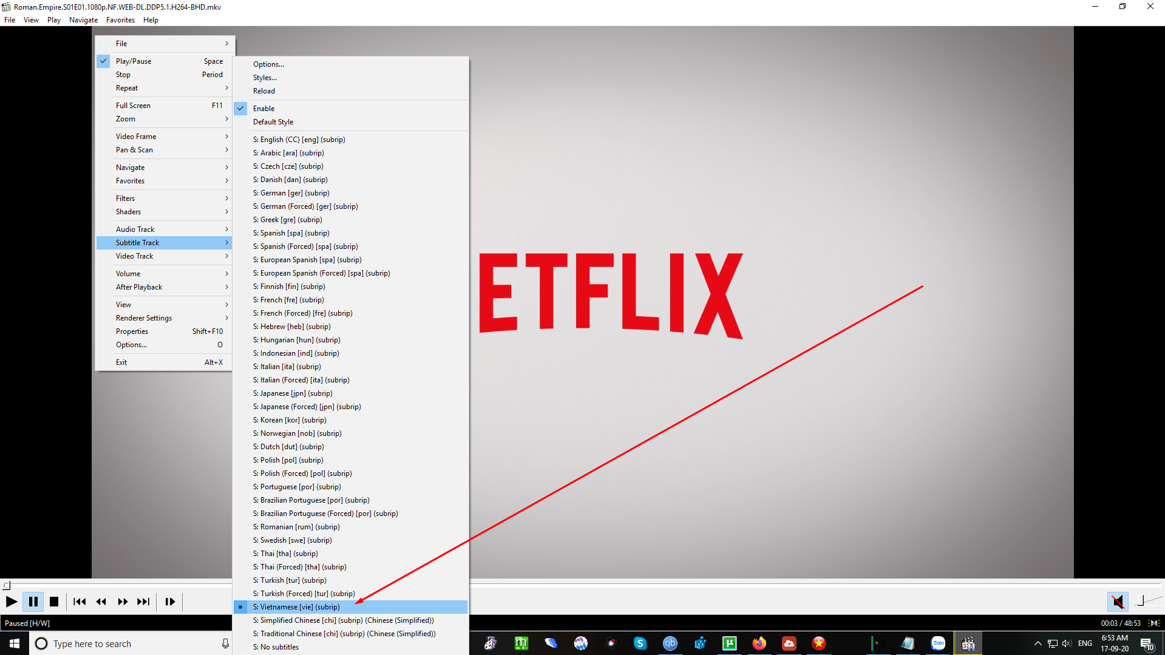
Task: Open qBittorrent from the taskbar
Action: pos(670,643)
